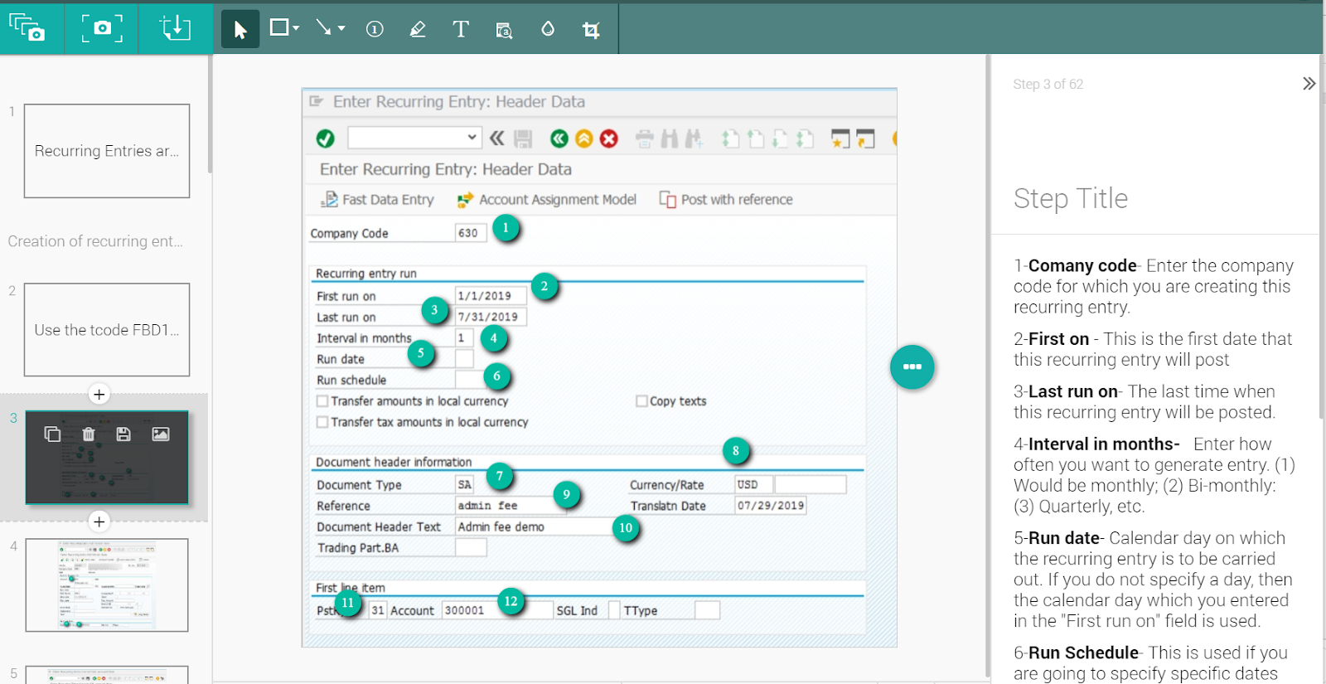Click the Step Title heading
The height and width of the screenshot is (684, 1326).
tap(1071, 199)
